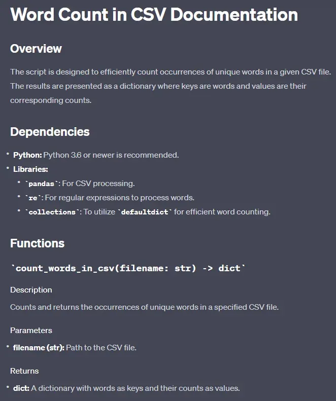Click the 'collections' inline code item
This screenshot has height=401, width=336.
(52, 212)
